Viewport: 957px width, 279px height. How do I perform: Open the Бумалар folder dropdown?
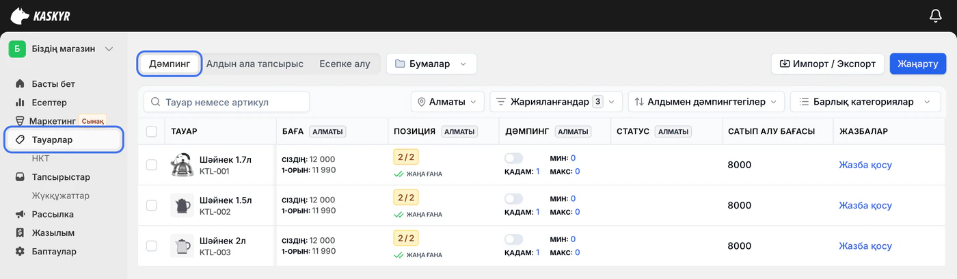click(431, 64)
